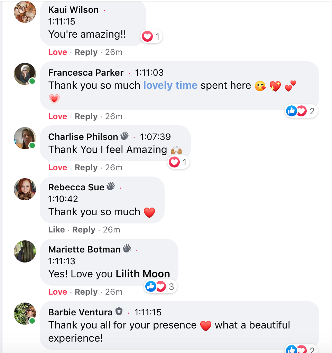Click the heart reaction on Charlise Philson's comment
The image size is (332, 353).
click(174, 162)
